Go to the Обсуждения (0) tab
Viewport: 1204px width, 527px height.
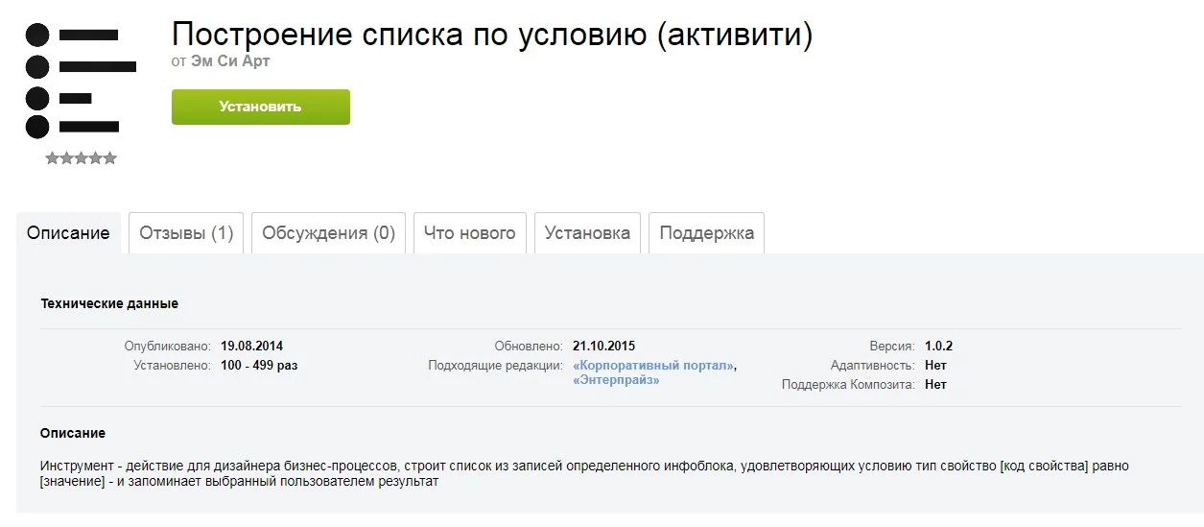pos(328,233)
